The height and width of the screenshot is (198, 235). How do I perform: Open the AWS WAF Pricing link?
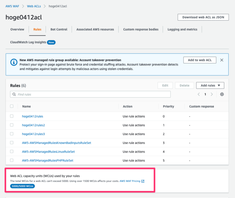130,181
